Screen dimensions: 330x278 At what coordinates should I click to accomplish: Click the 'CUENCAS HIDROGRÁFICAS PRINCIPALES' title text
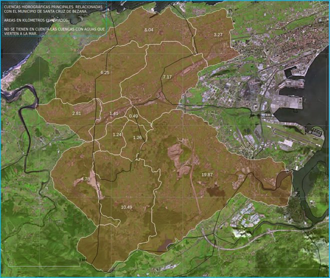click(x=53, y=9)
